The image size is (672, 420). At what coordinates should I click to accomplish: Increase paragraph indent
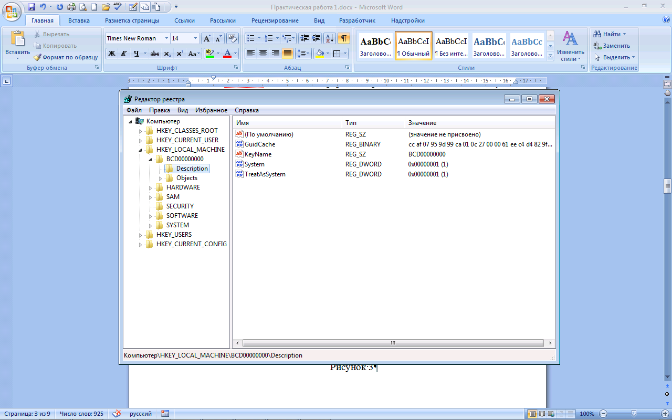coord(316,38)
